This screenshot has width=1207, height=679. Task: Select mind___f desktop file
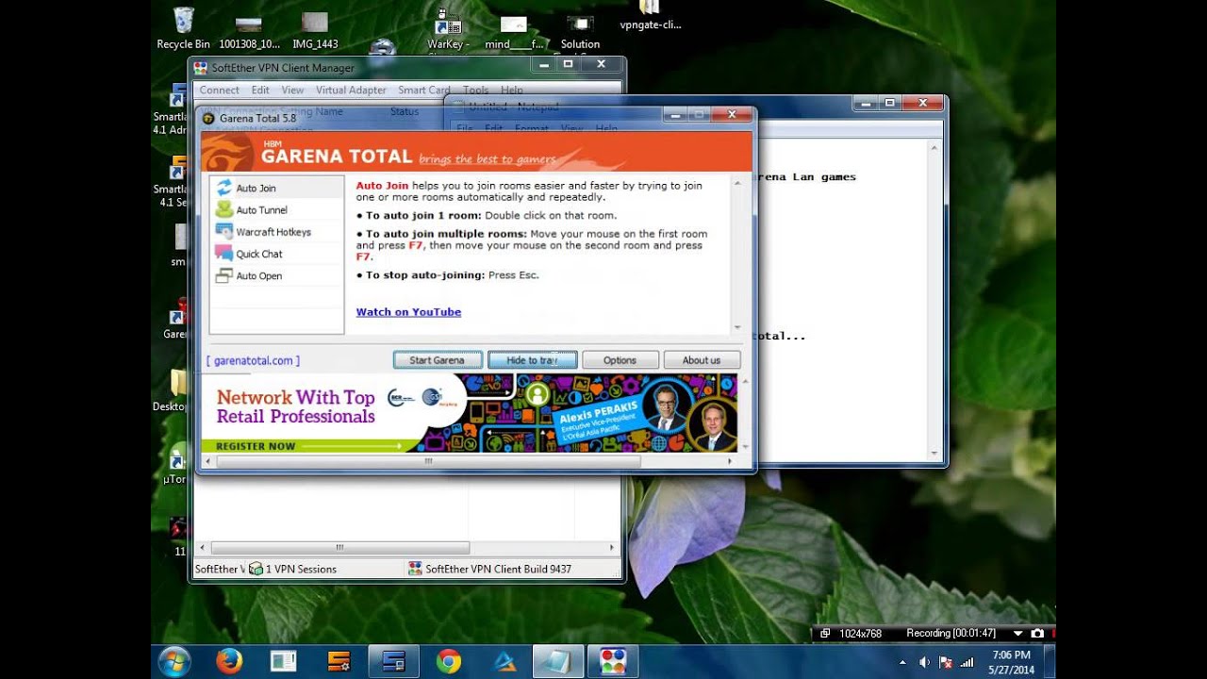point(514,33)
